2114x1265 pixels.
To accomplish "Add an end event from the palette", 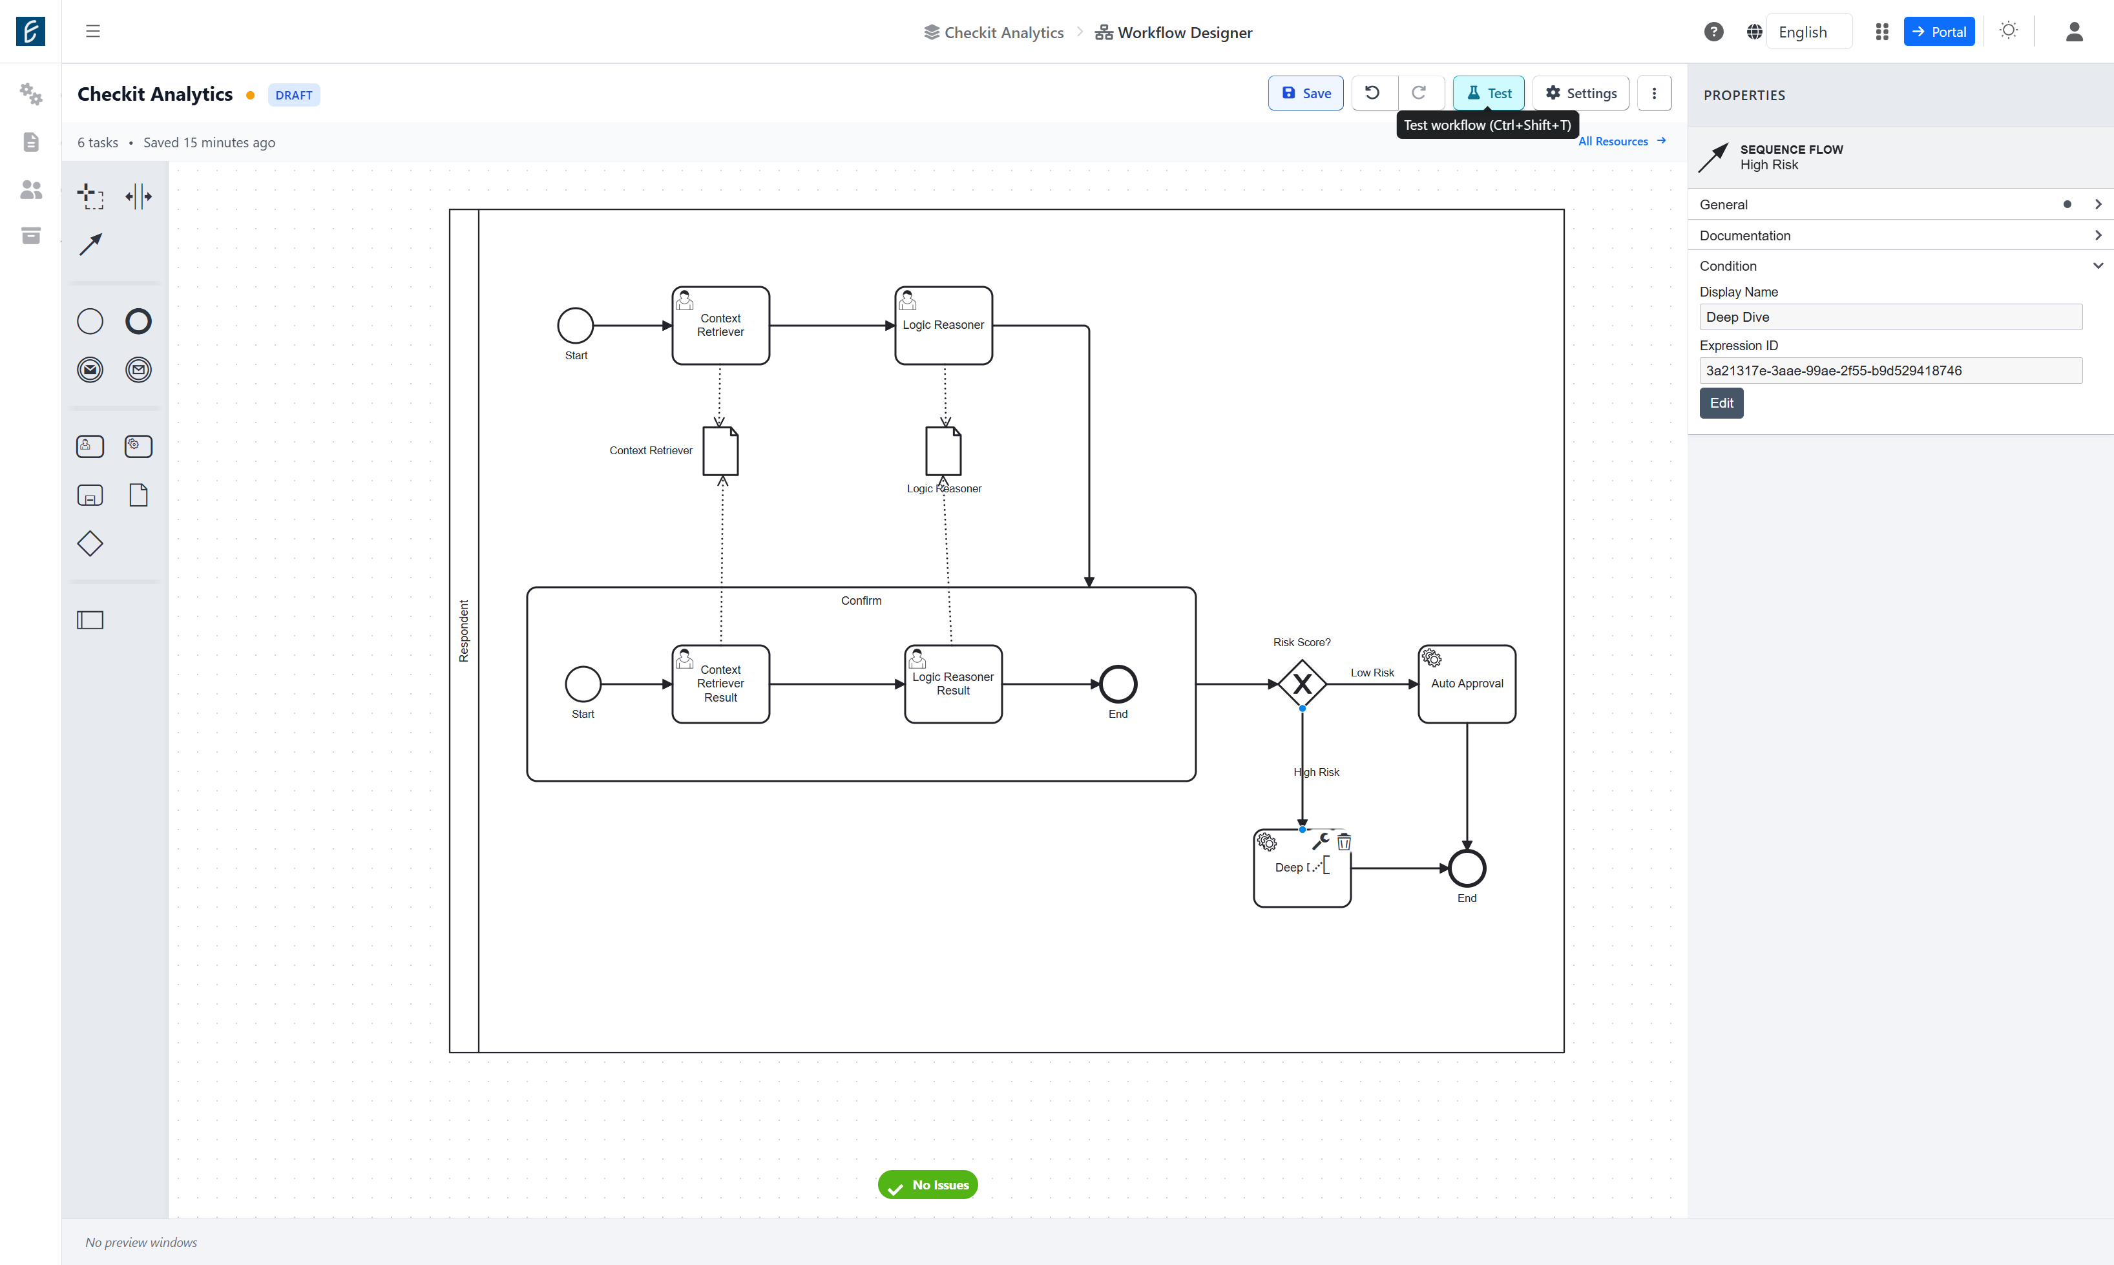I will pyautogui.click(x=138, y=321).
